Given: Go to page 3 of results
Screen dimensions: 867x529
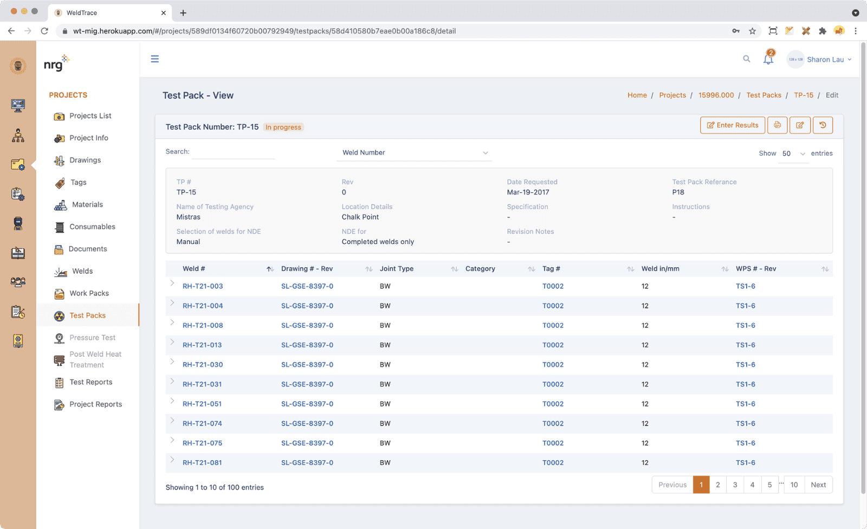Looking at the screenshot, I should click(735, 485).
